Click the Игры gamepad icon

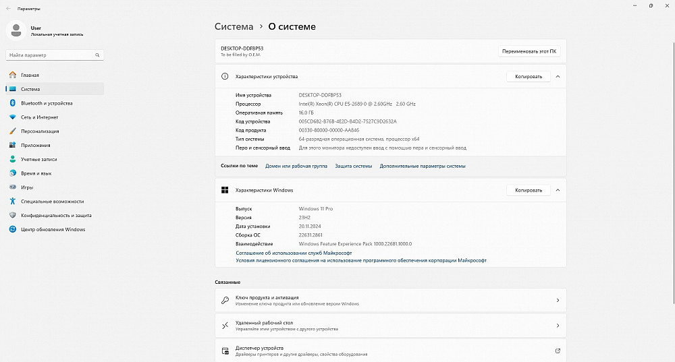12,187
